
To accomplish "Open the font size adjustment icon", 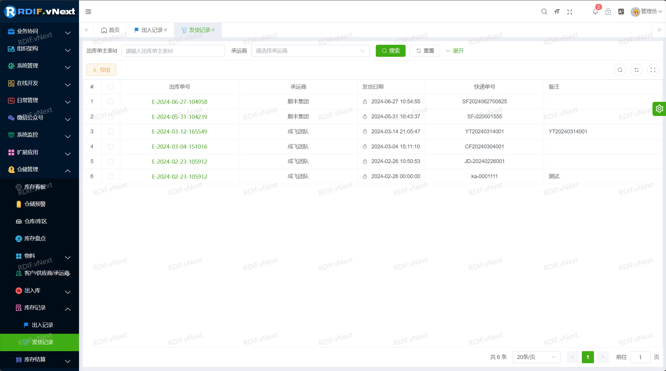I will (557, 12).
